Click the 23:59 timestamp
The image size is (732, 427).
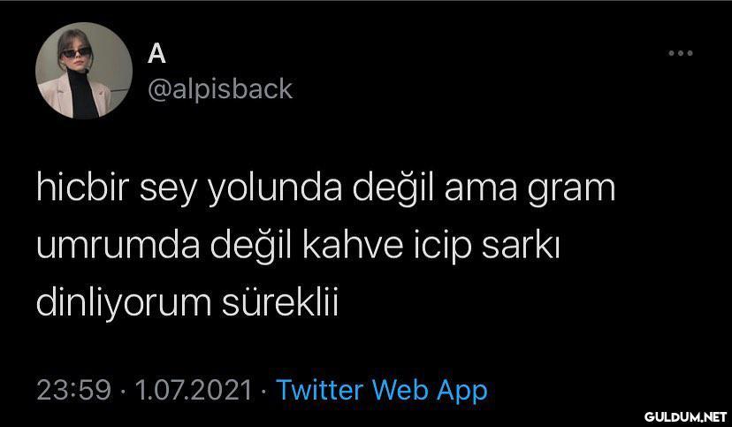(73, 390)
